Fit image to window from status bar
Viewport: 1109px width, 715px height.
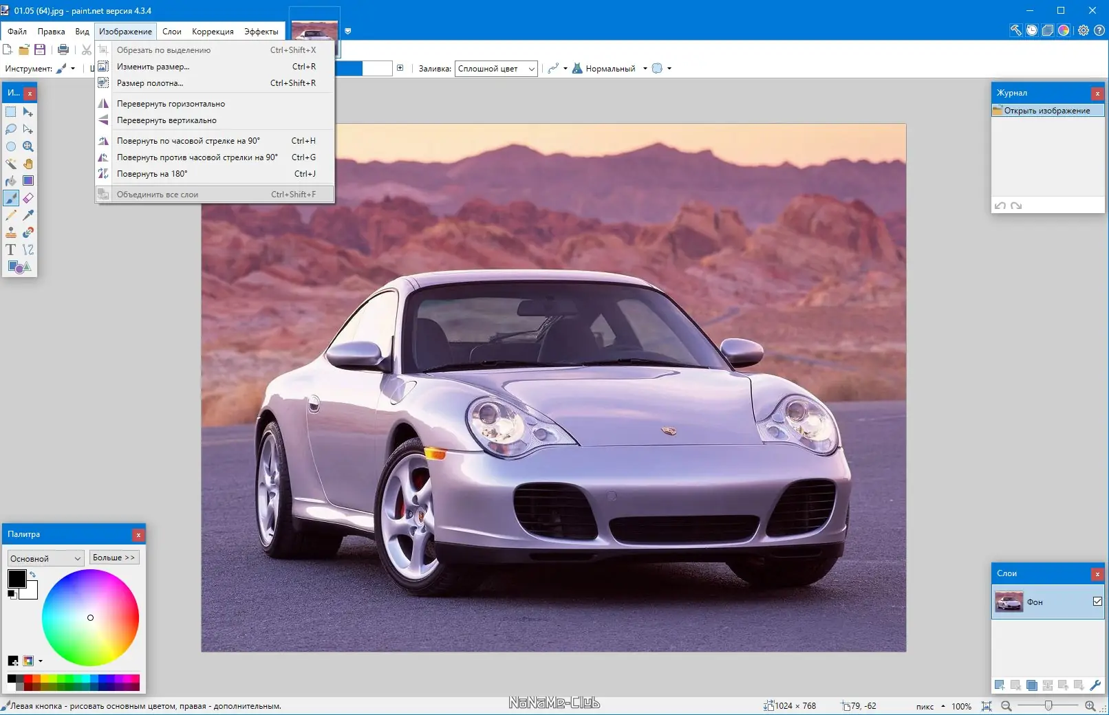(987, 706)
